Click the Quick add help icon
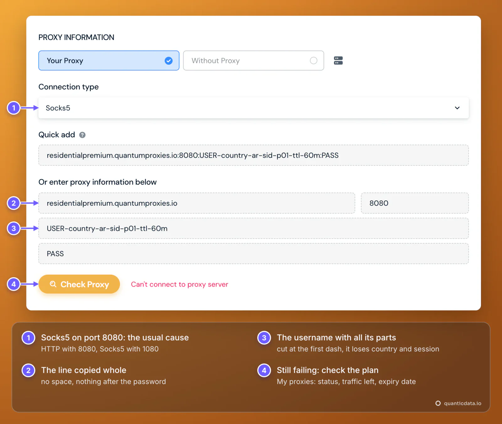This screenshot has height=424, width=502. [x=82, y=135]
